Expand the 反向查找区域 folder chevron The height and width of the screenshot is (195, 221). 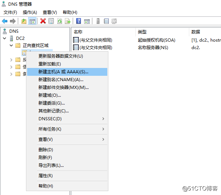coord(11,60)
